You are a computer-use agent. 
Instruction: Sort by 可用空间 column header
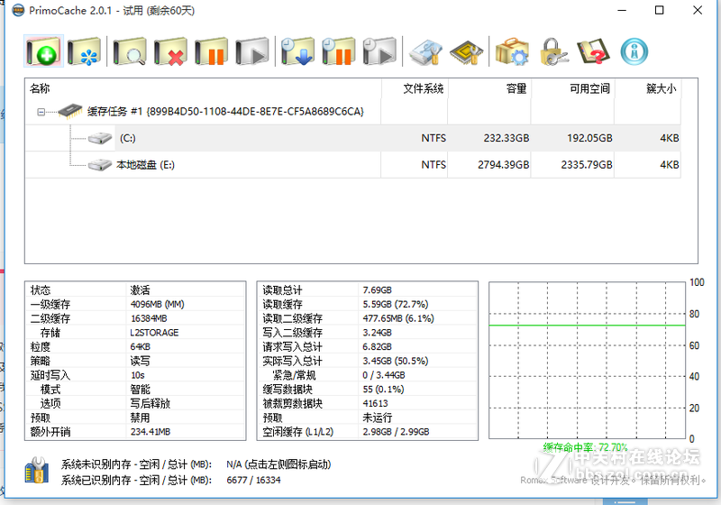coord(573,88)
